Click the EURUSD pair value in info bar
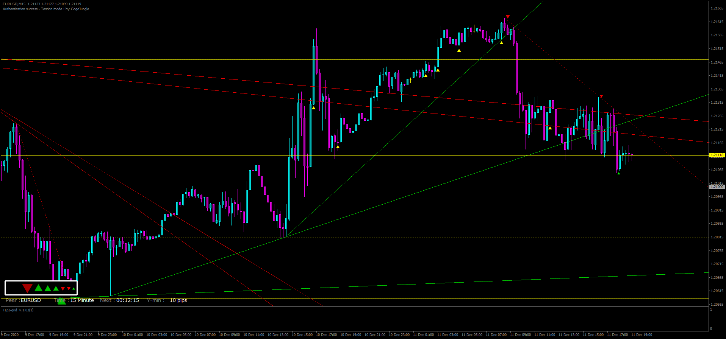The height and width of the screenshot is (339, 726). point(31,300)
